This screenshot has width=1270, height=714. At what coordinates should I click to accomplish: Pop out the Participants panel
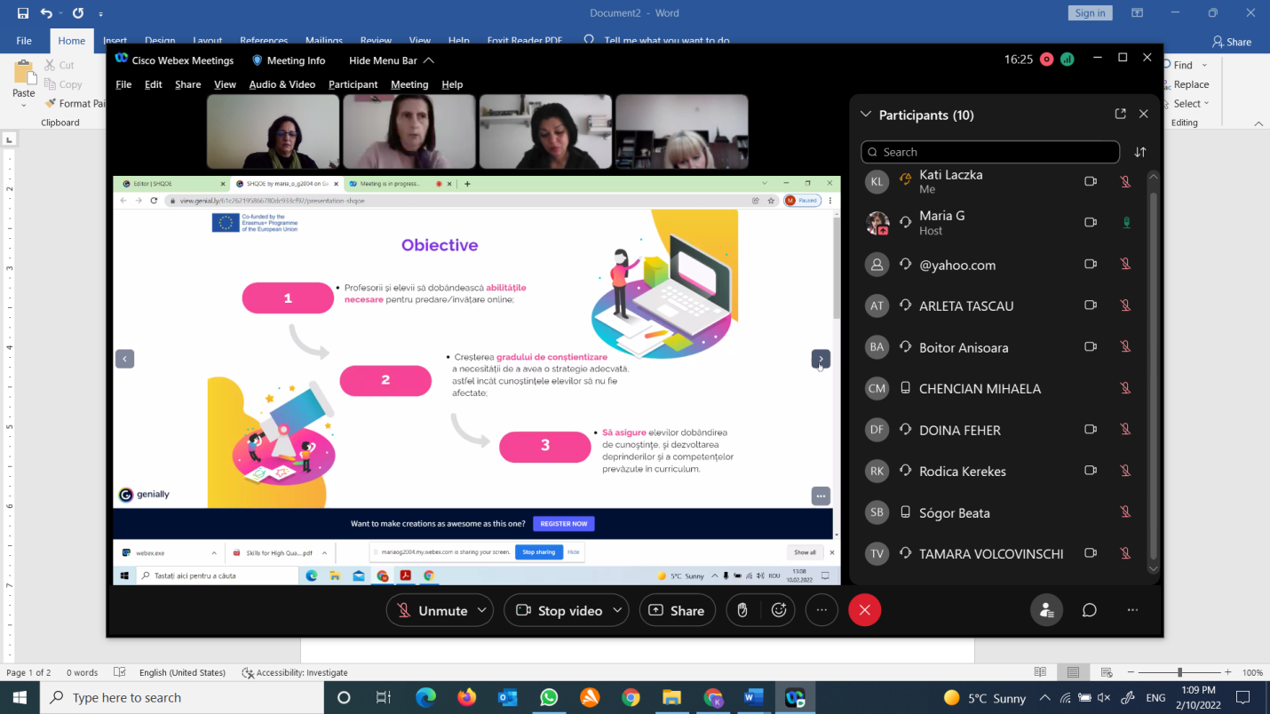coord(1120,114)
